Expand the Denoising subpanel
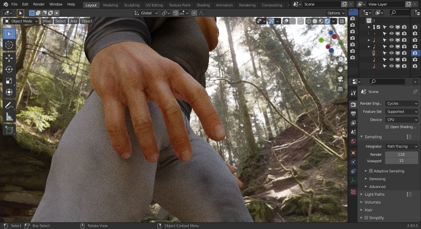This screenshot has width=421, height=229. pos(377,179)
